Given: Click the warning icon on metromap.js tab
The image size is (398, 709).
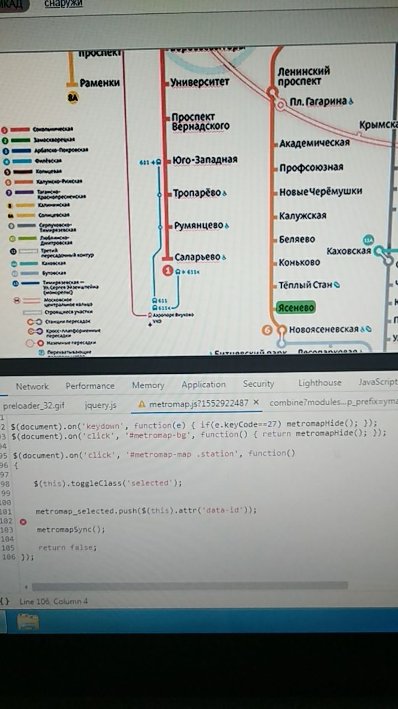Looking at the screenshot, I should (x=142, y=404).
